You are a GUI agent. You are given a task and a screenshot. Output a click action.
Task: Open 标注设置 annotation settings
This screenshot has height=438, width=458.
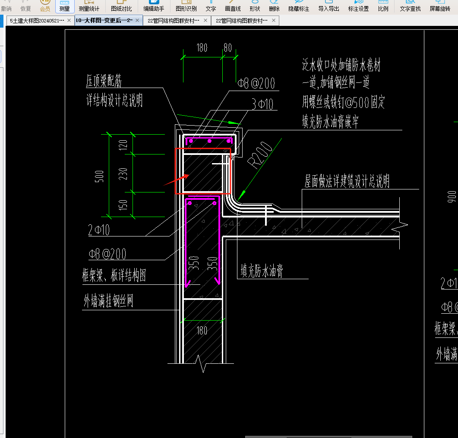(359, 6)
